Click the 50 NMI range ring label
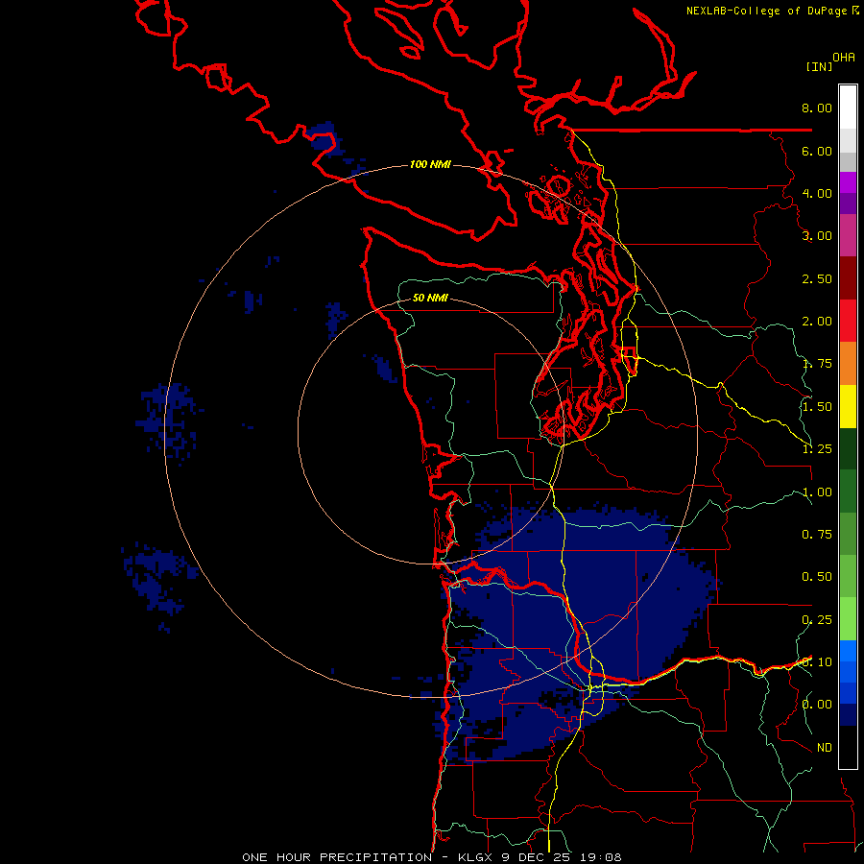This screenshot has width=864, height=864. click(430, 298)
